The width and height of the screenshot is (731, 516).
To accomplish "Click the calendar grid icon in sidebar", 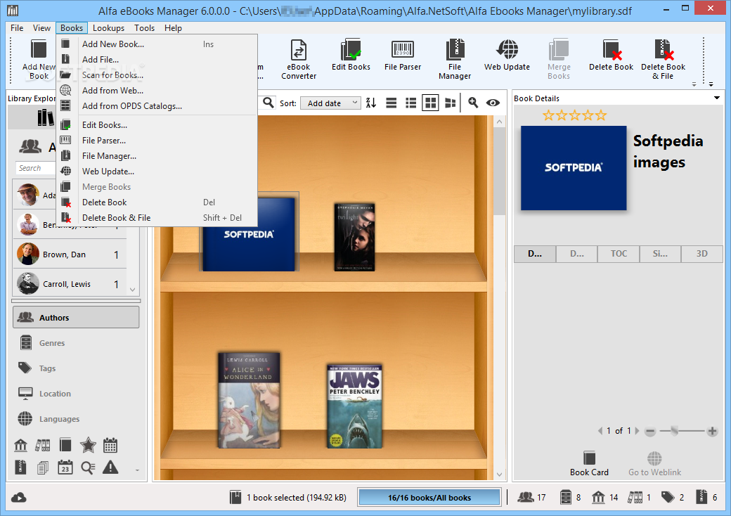I will 110,445.
